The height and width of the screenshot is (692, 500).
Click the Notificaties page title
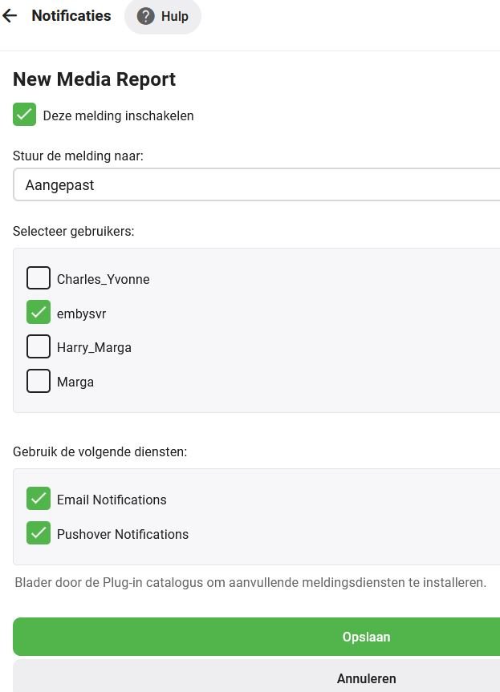pyautogui.click(x=71, y=16)
